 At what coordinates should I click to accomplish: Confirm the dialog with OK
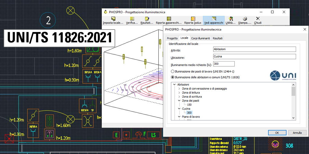pos(277,133)
